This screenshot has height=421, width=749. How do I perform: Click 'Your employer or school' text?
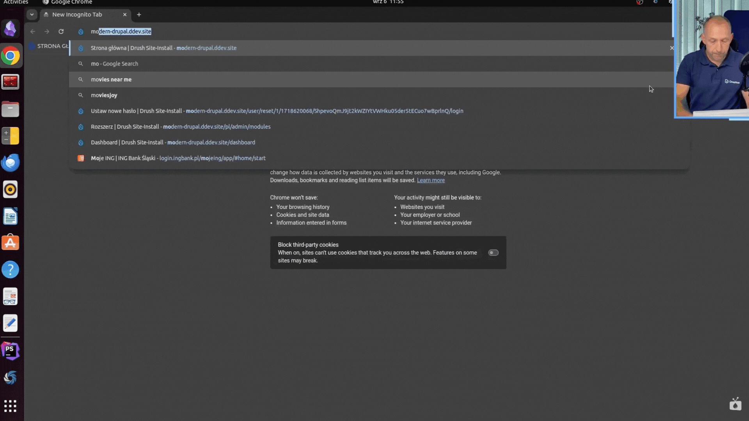(x=430, y=215)
